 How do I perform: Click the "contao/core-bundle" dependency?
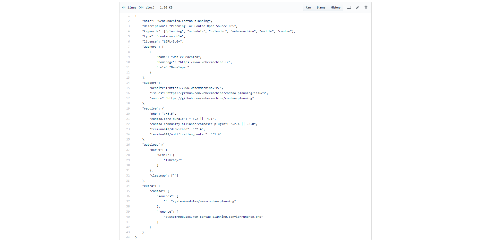(167, 119)
